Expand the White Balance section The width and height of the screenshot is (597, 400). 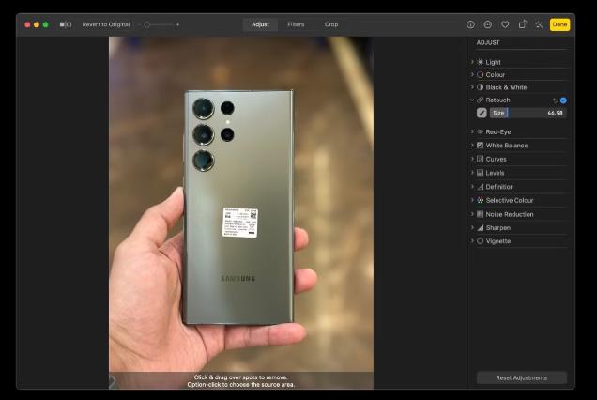(x=472, y=146)
